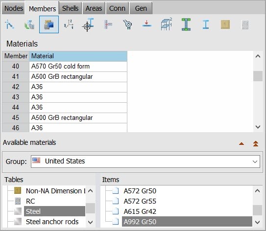Select RC table in Tables list

30,201
